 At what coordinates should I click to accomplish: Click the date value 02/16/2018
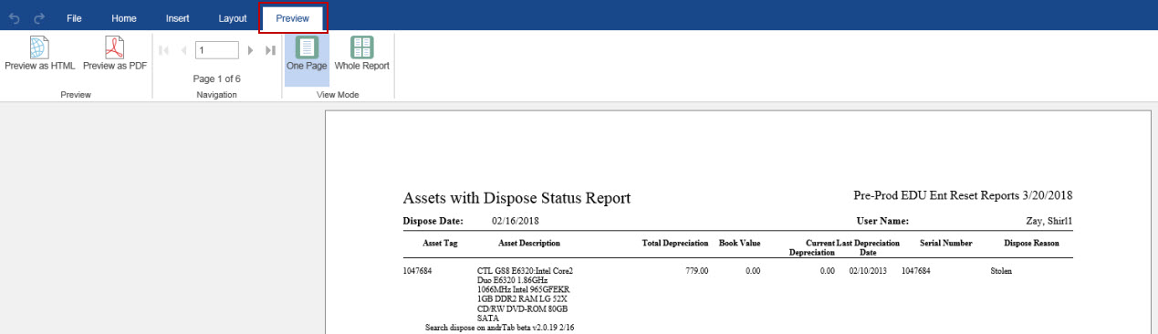click(515, 221)
